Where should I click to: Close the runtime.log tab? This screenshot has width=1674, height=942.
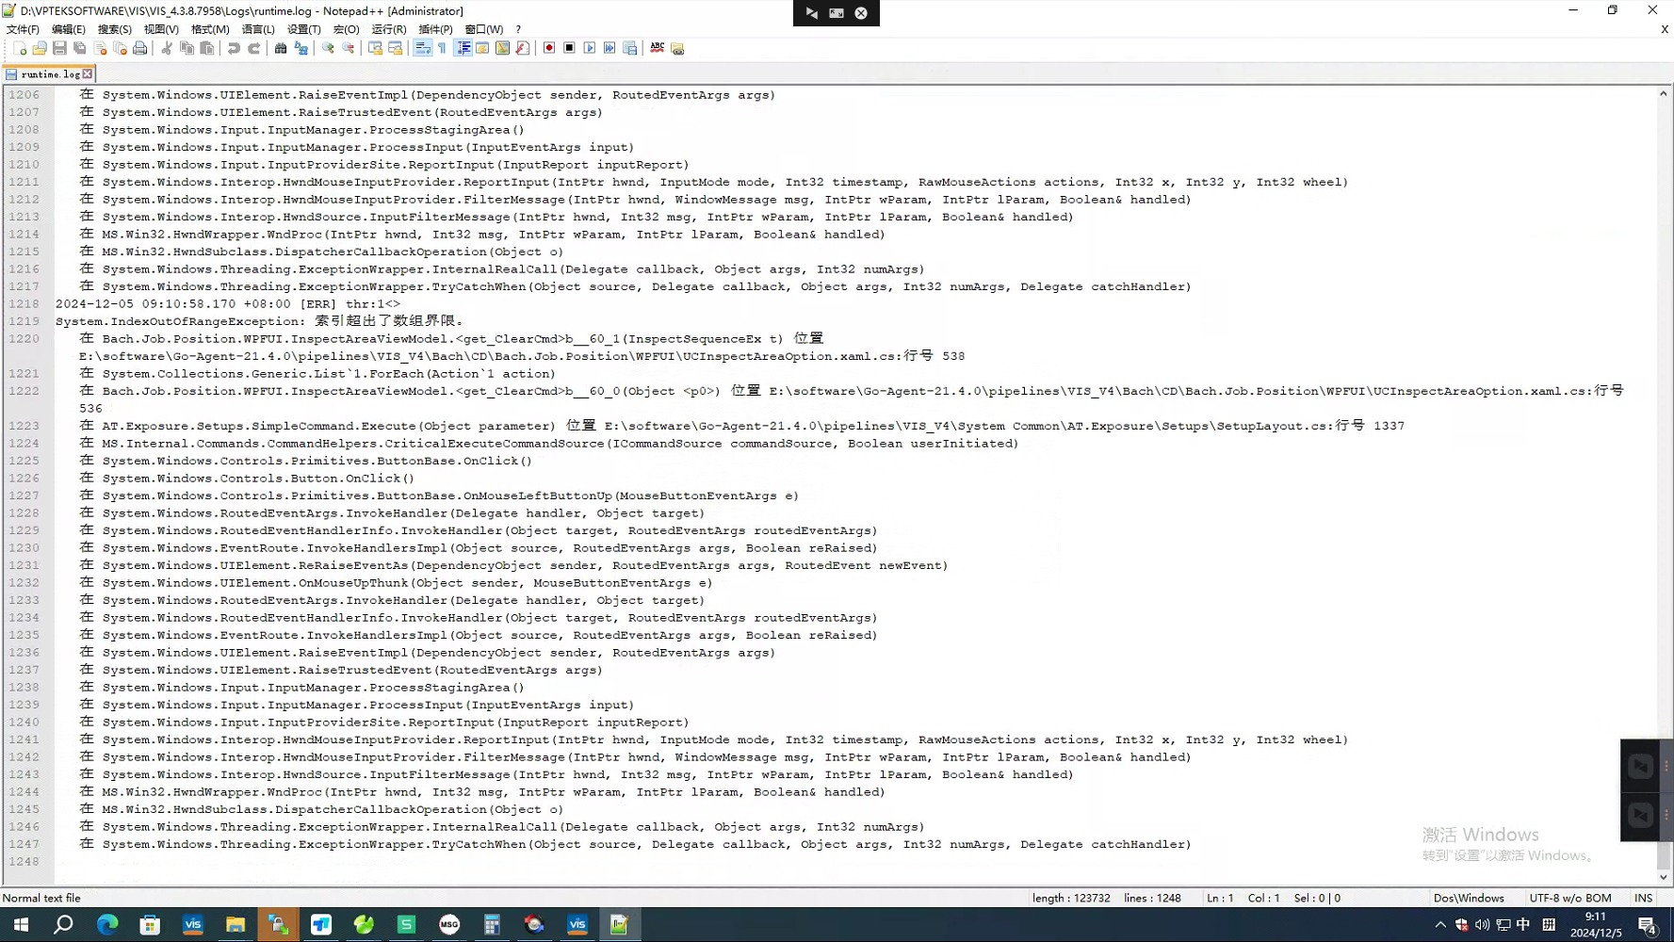click(x=88, y=73)
